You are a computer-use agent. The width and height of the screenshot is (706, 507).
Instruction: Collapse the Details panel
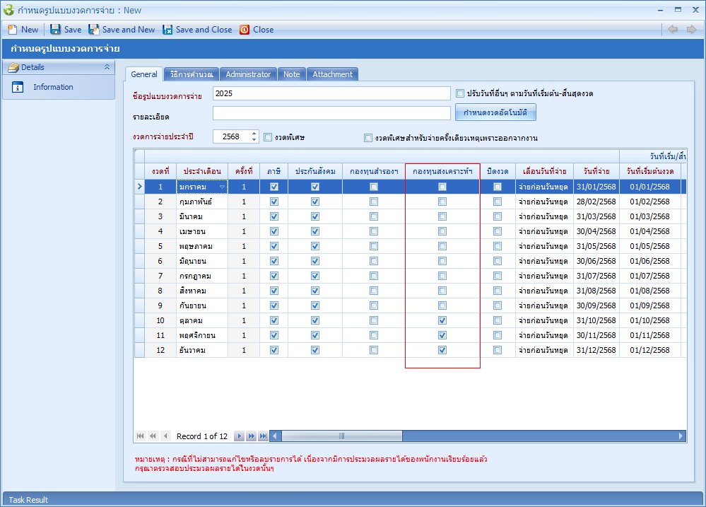107,67
